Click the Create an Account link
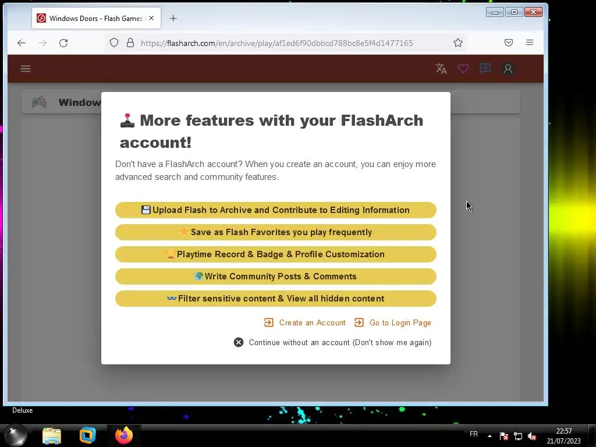This screenshot has height=447, width=596. (305, 322)
